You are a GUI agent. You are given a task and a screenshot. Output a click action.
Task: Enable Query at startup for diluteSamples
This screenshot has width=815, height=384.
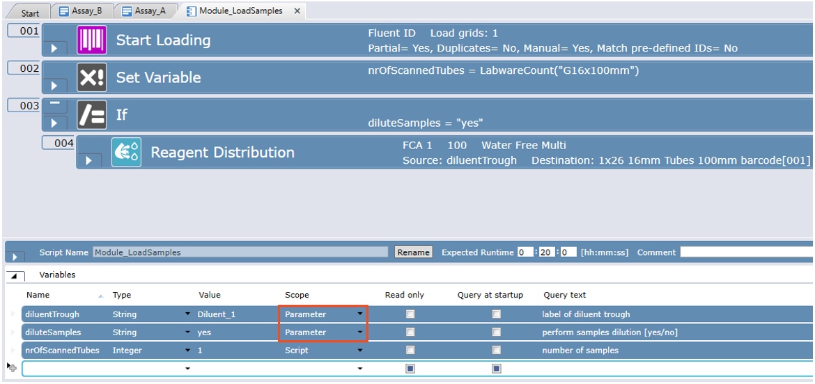point(497,332)
